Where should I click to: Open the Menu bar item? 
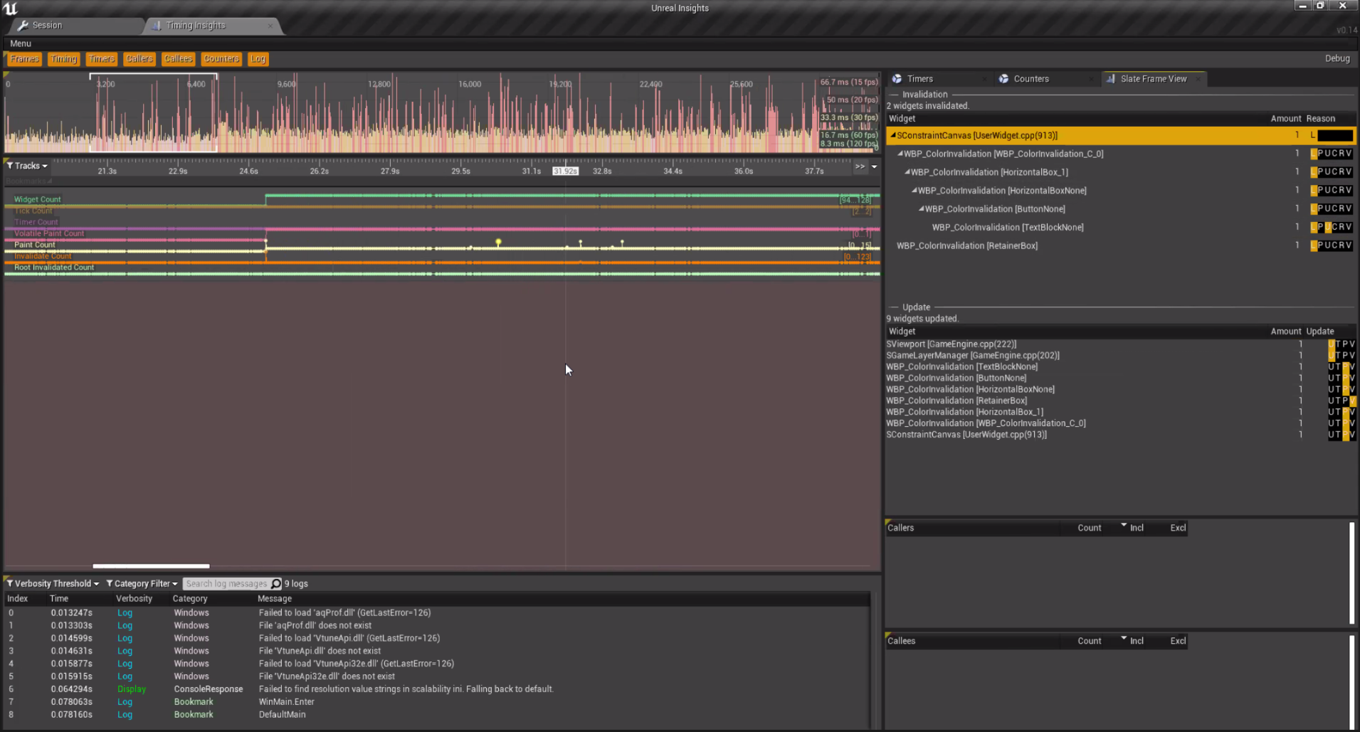coord(20,43)
